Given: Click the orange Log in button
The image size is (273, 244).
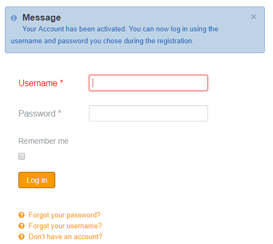Looking at the screenshot, I should 37,180.
